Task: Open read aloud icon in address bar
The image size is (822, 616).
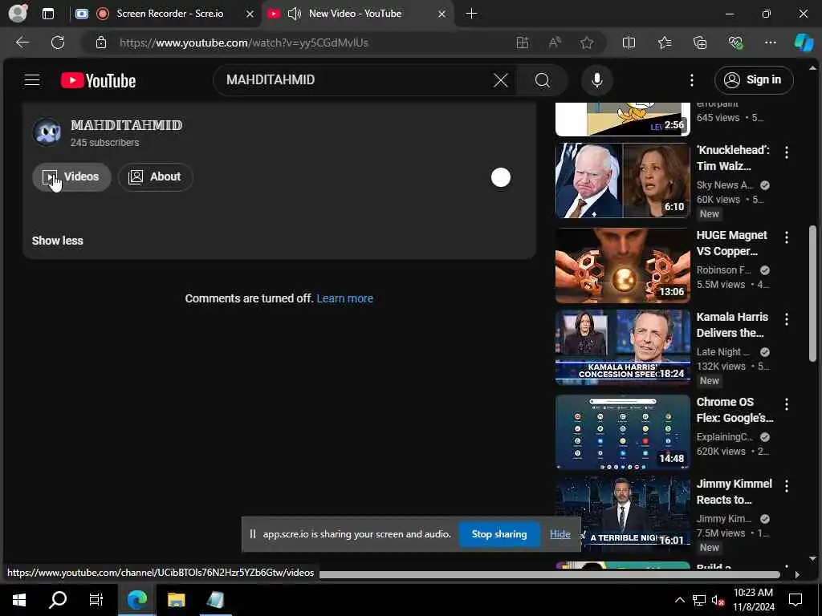Action: [555, 43]
